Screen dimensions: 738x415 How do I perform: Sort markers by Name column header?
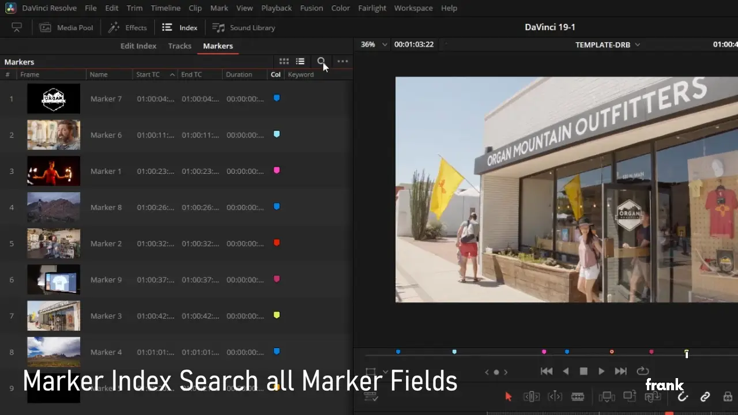click(110, 74)
